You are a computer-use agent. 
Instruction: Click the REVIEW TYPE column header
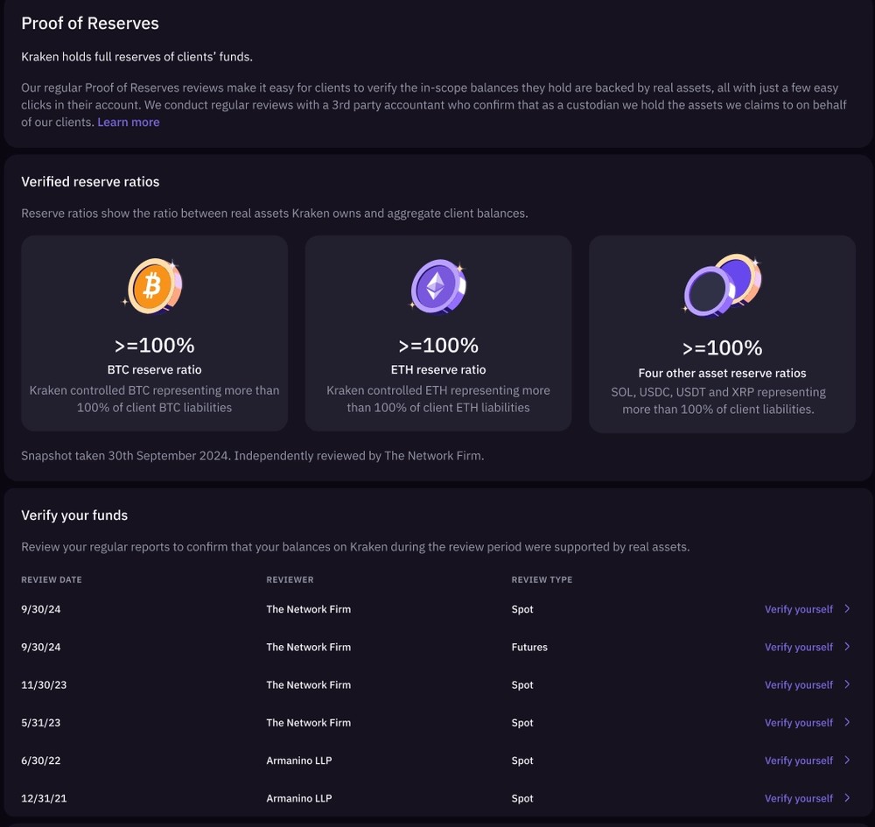[542, 580]
